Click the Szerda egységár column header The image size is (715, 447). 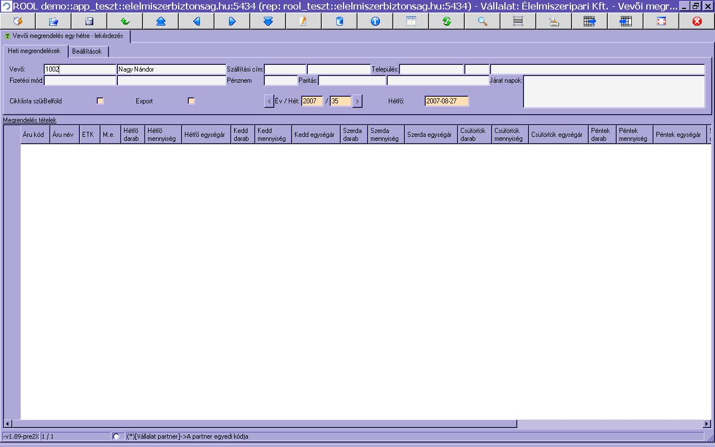pos(431,135)
